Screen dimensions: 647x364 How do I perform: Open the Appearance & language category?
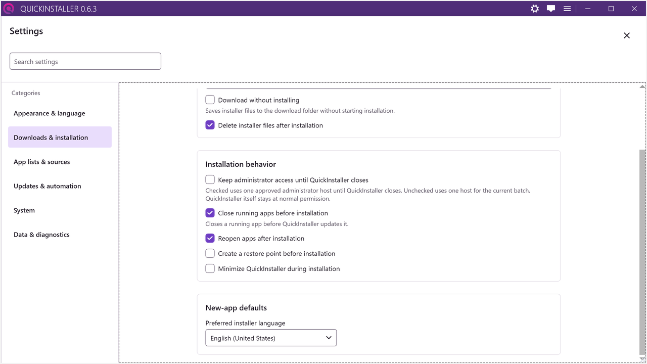coord(60,113)
